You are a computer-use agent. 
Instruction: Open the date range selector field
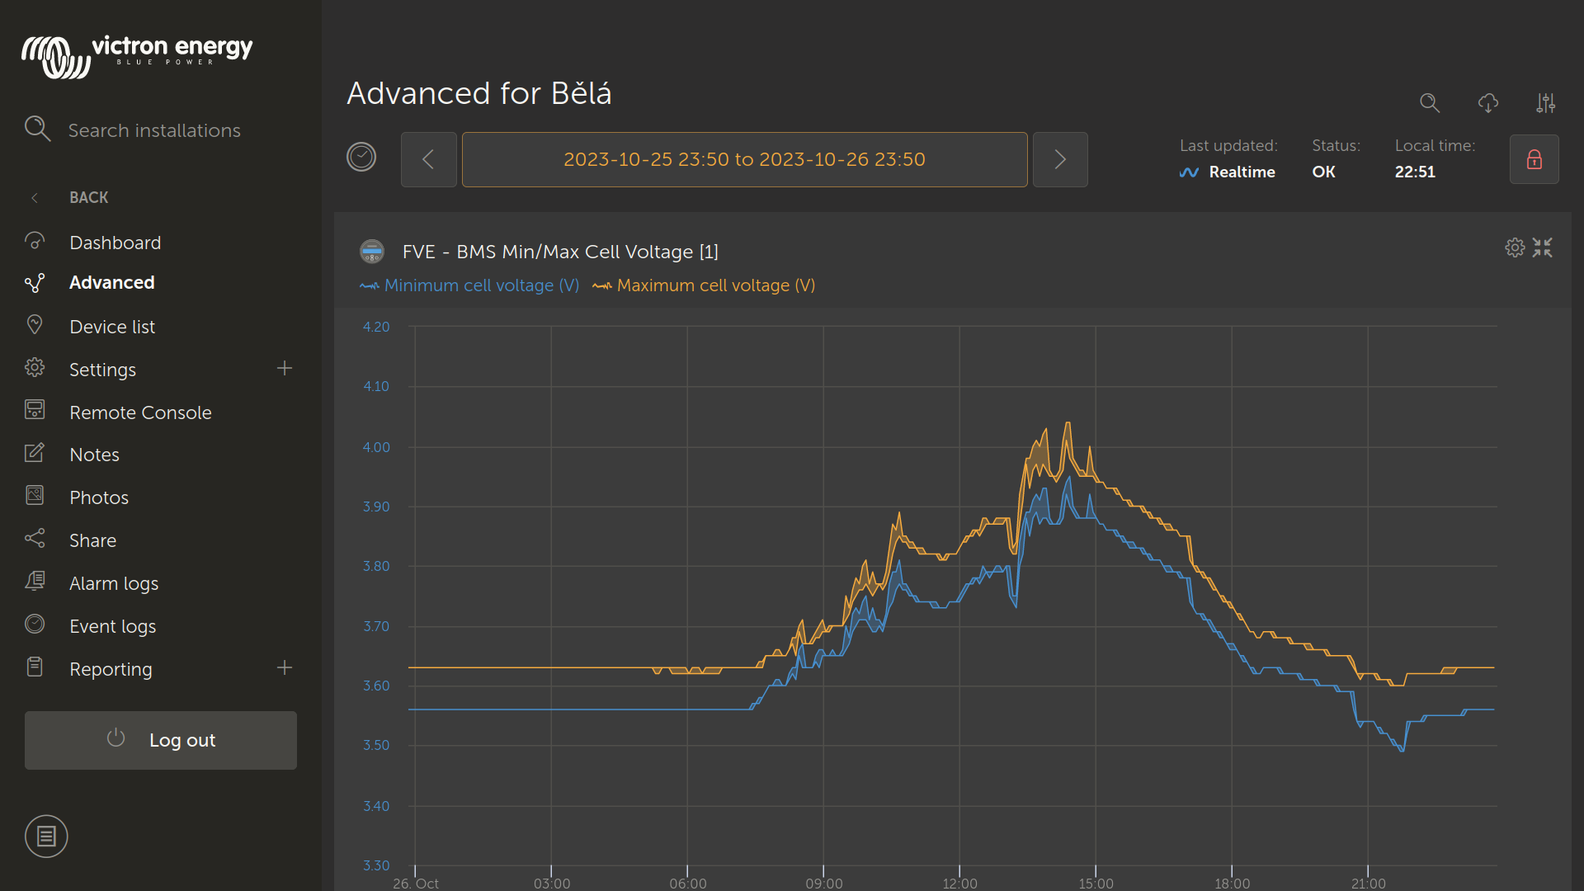click(x=744, y=159)
